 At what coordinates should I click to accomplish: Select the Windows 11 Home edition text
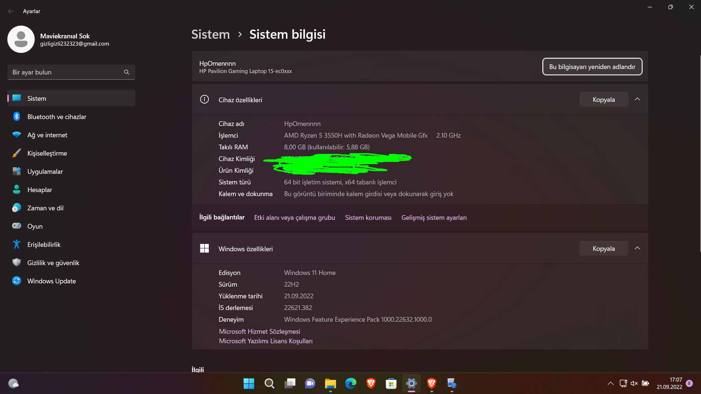tap(310, 273)
